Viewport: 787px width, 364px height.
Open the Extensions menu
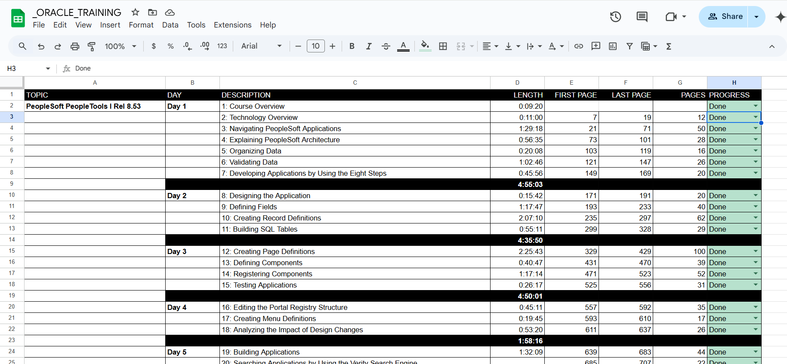point(233,25)
